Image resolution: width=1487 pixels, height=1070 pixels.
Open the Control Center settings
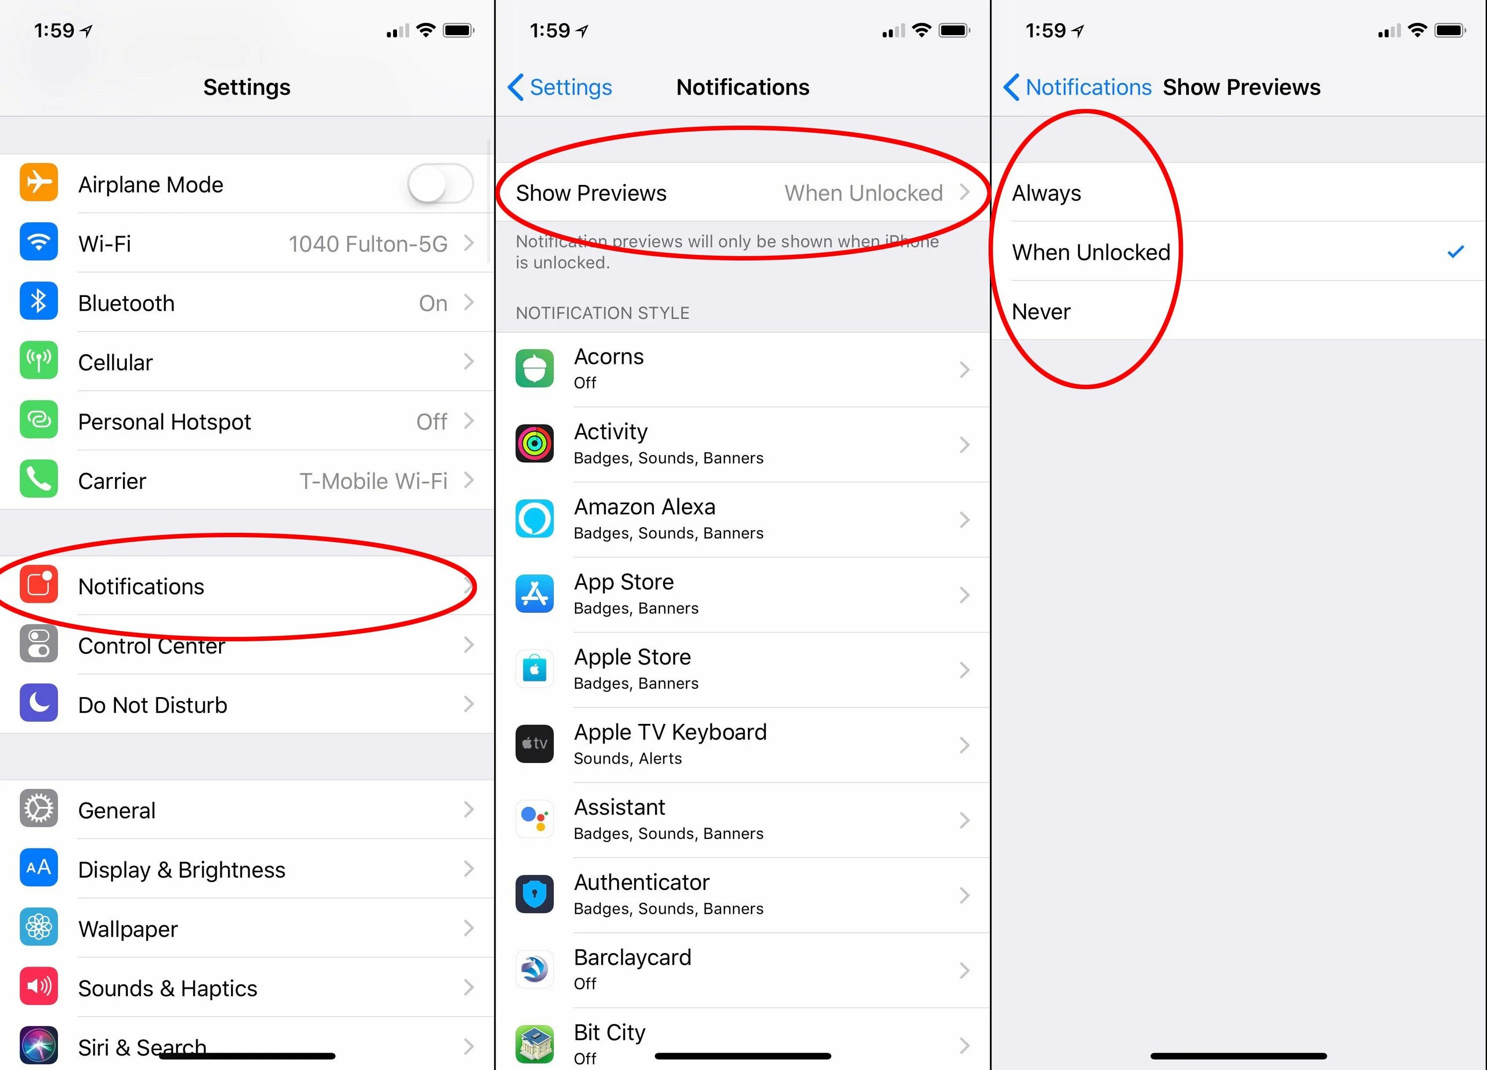[x=246, y=645]
